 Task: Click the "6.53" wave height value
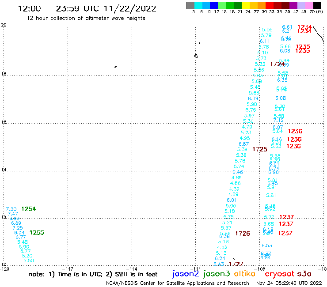[x=267, y=245]
